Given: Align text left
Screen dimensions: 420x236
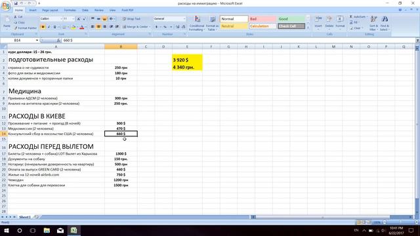Looking at the screenshot, I should pos(93,27).
